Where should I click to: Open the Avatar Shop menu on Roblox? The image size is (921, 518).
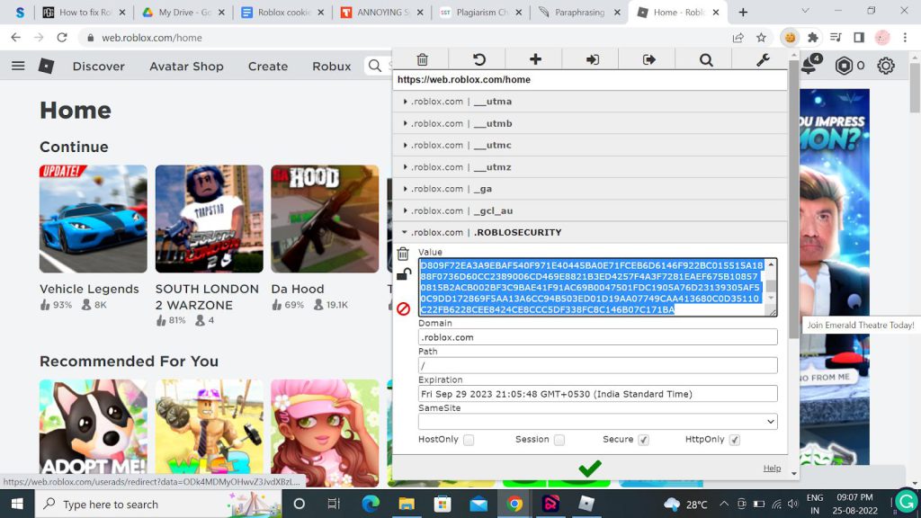186,66
